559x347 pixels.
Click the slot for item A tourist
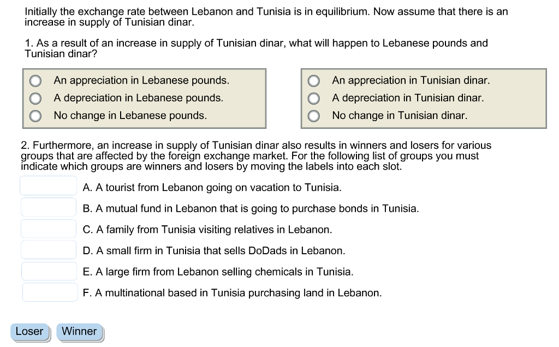coord(49,186)
